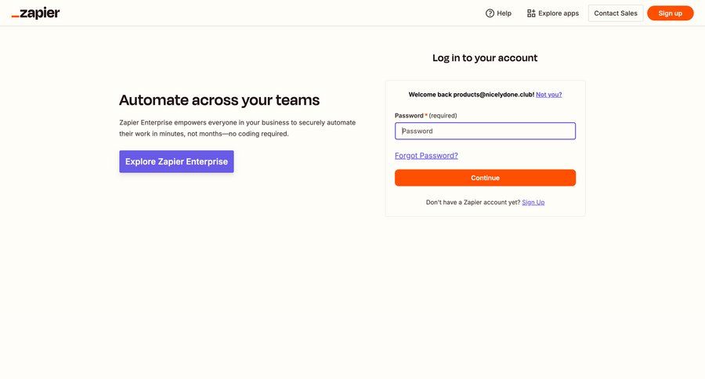Open Explore Zapier Enterprise

[x=176, y=161]
